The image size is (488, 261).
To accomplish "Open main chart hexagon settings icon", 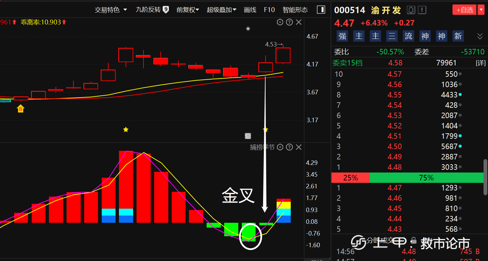I will 280,22.
